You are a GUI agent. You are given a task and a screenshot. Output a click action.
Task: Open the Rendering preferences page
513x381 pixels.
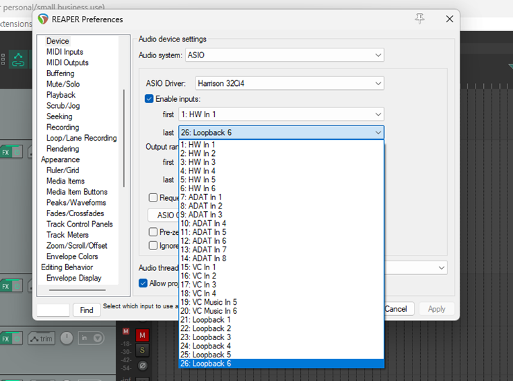click(x=63, y=149)
